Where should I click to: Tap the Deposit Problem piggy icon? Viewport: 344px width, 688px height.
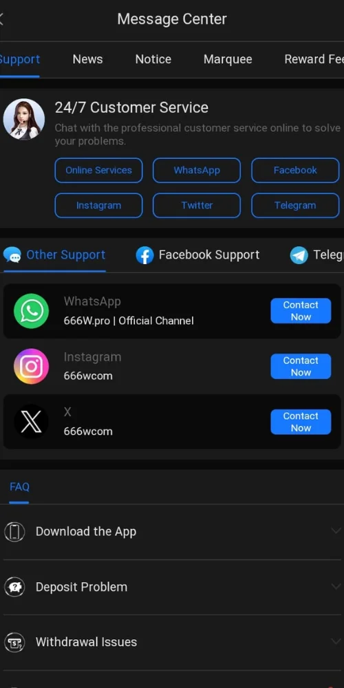14,587
